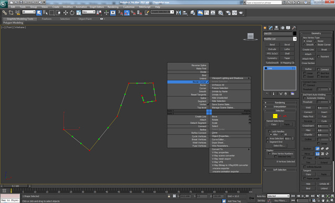Choose the Select and Rotate tool

(x=72, y=13)
